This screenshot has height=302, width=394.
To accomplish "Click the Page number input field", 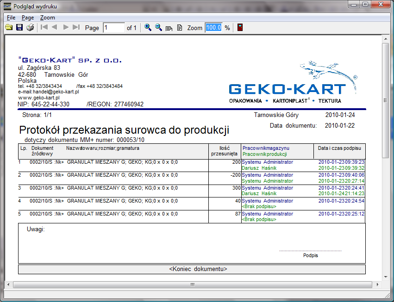I will [x=114, y=28].
